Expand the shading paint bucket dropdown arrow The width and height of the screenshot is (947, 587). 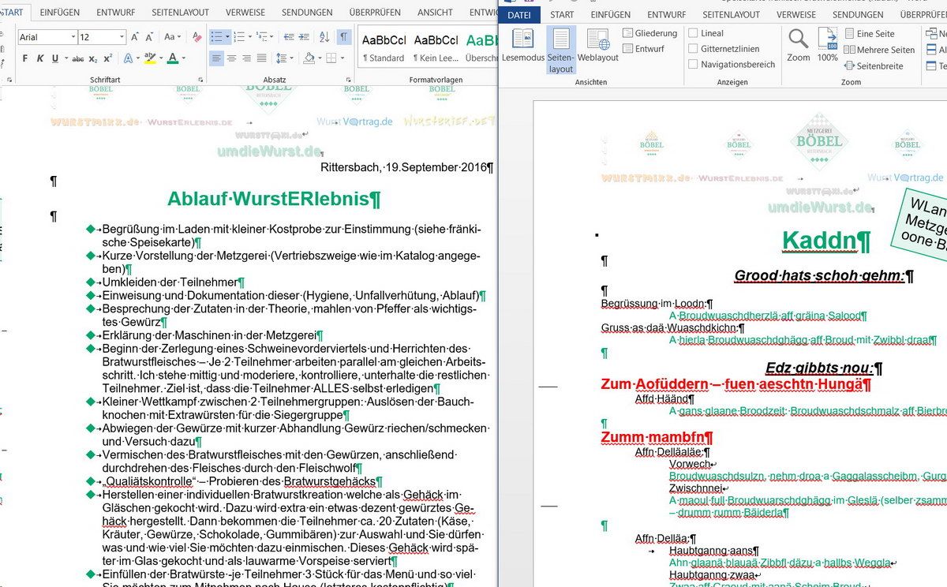tap(318, 58)
